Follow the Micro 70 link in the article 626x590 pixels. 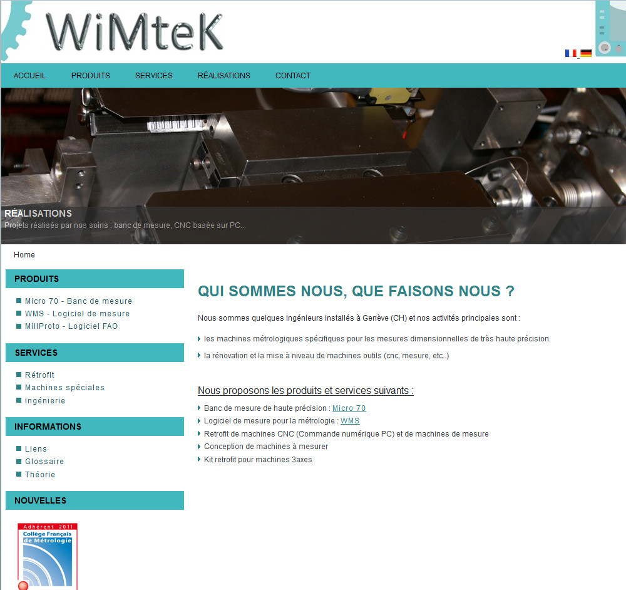click(x=349, y=408)
